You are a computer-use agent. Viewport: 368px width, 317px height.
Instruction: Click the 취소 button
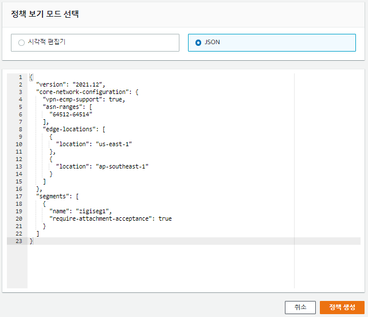(300, 307)
